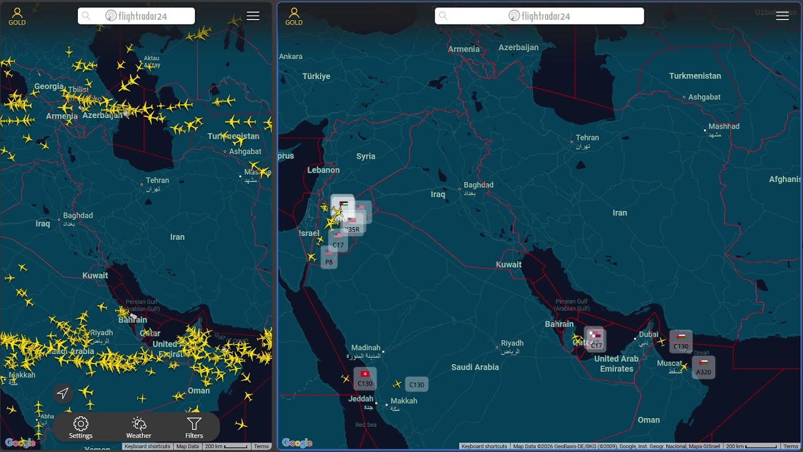Open Weather layer button

coord(139,428)
